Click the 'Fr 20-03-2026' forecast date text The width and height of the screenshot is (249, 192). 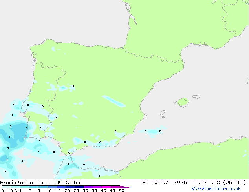(x=165, y=183)
